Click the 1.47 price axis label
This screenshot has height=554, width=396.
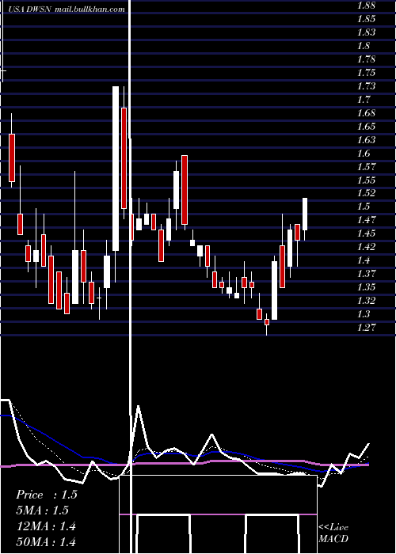tap(366, 220)
